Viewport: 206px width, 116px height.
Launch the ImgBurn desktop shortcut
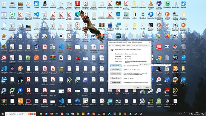(x=175, y=80)
